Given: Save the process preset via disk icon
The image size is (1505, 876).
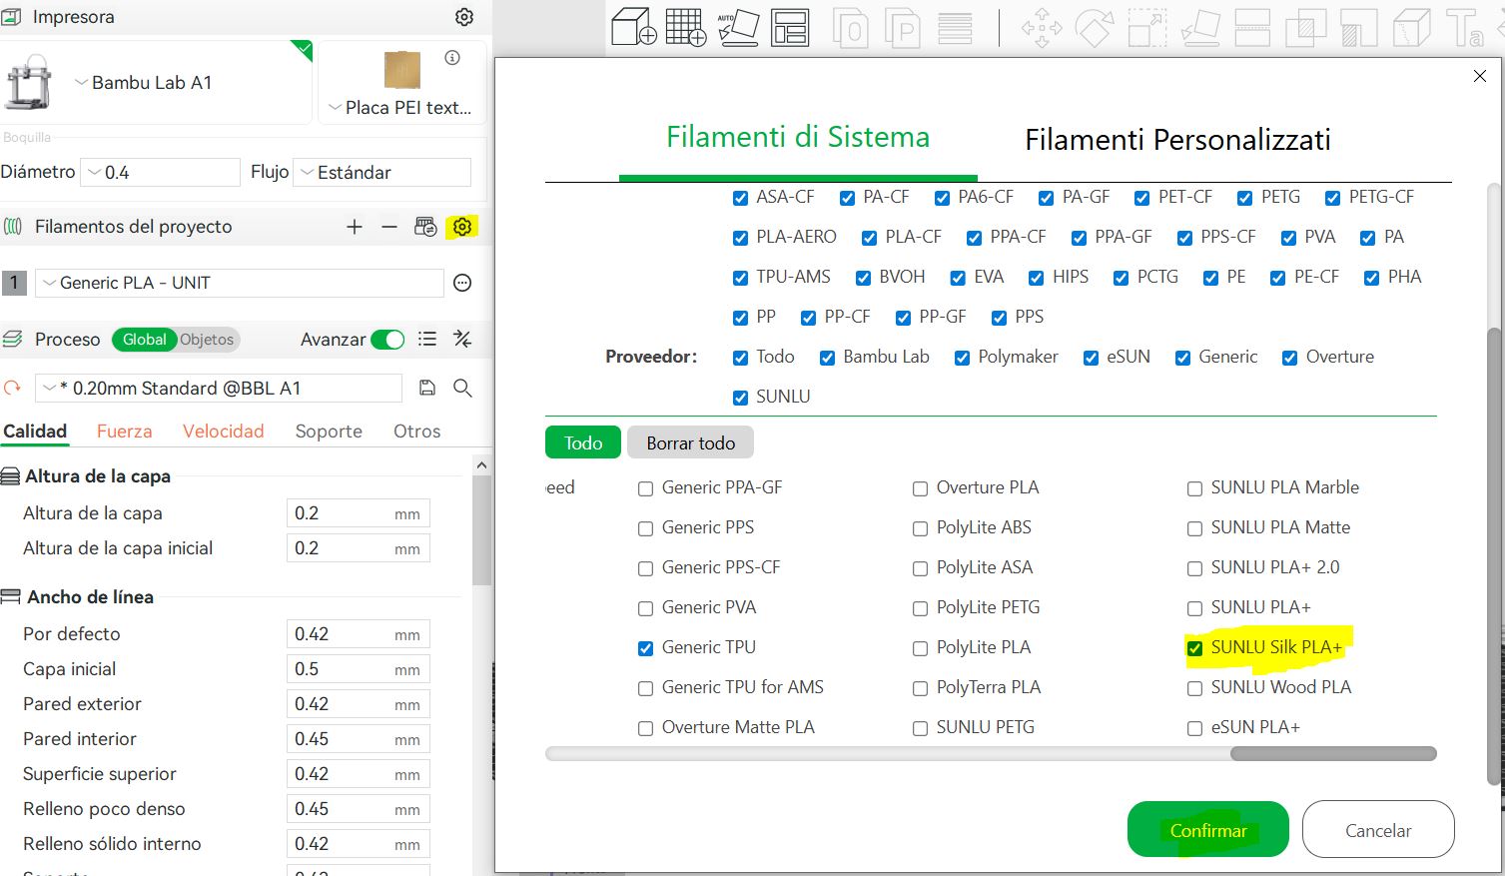Looking at the screenshot, I should [x=427, y=388].
